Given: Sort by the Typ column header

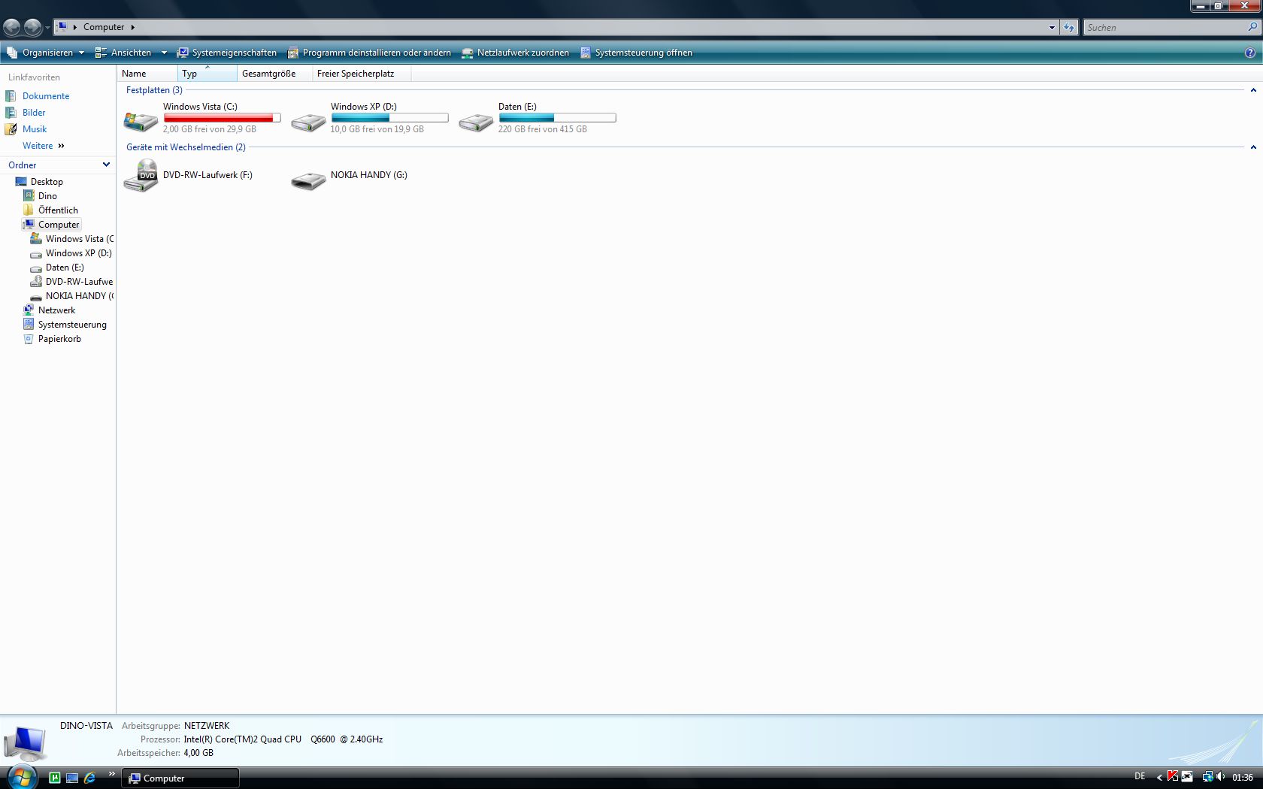Looking at the screenshot, I should tap(207, 74).
